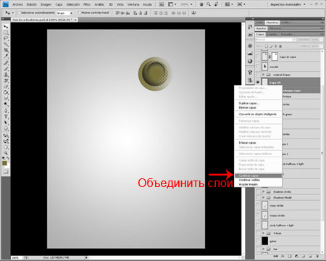Select the Eraser tool
Image resolution: width=326 pixels, height=261 pixels.
6,86
